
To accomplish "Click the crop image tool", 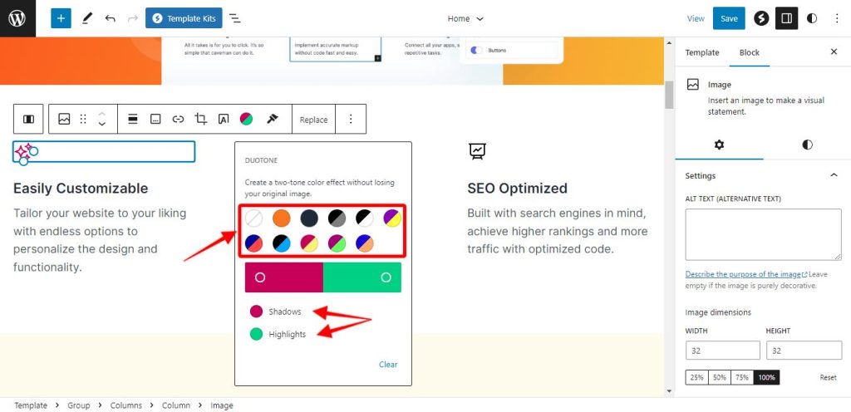I will 200,119.
